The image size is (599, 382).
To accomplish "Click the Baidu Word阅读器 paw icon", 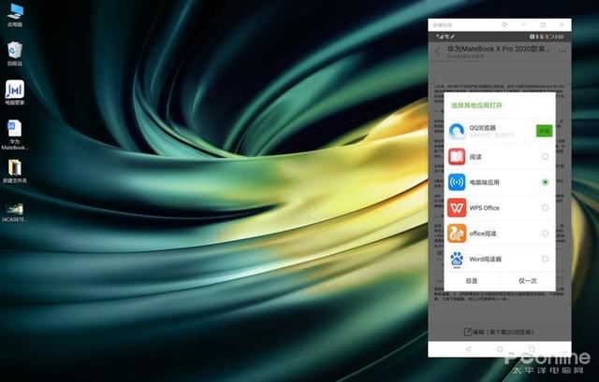I will point(457,259).
